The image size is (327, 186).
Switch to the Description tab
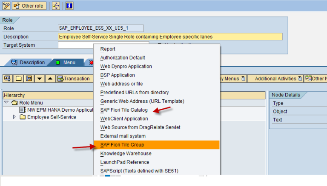pos(28,62)
